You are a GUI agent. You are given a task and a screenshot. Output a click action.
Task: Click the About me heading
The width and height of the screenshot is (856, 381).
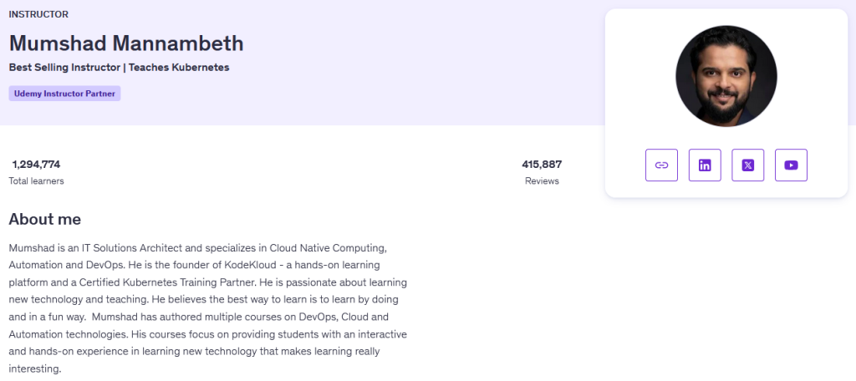pyautogui.click(x=45, y=220)
